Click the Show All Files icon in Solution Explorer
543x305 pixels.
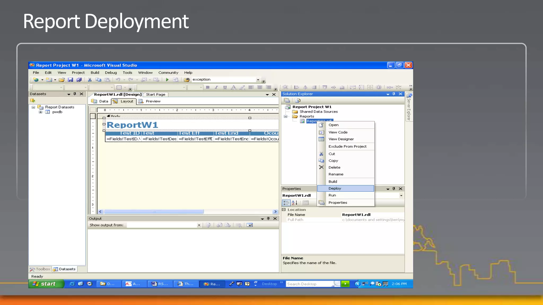298,101
